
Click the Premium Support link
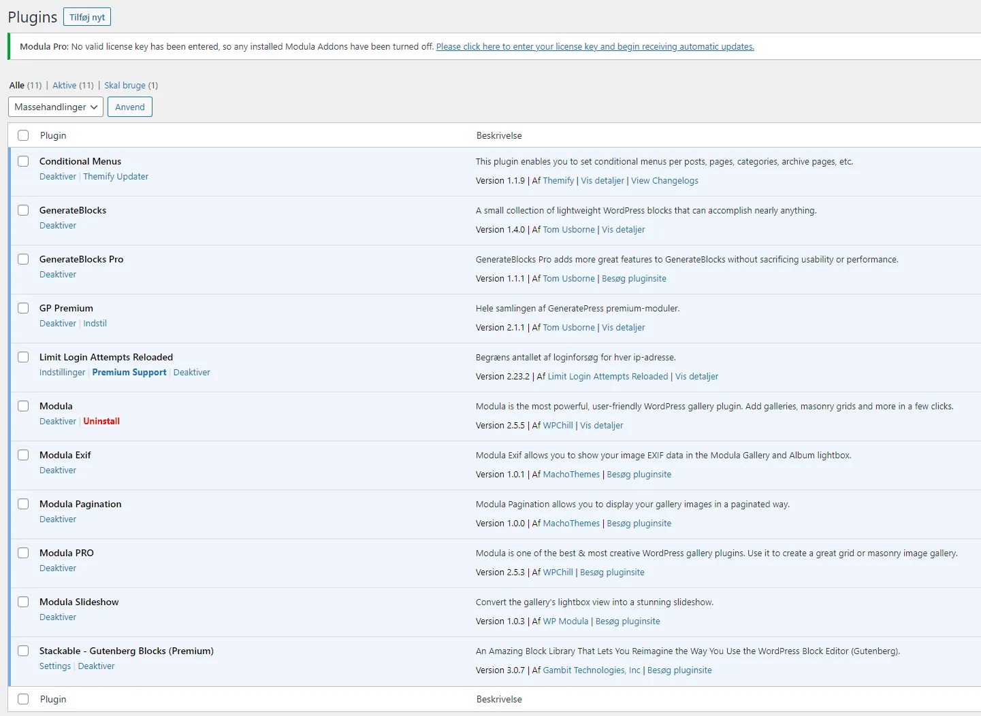point(129,372)
